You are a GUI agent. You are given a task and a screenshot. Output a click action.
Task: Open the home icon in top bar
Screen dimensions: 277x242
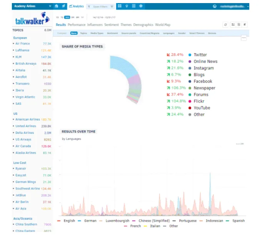[57, 6]
